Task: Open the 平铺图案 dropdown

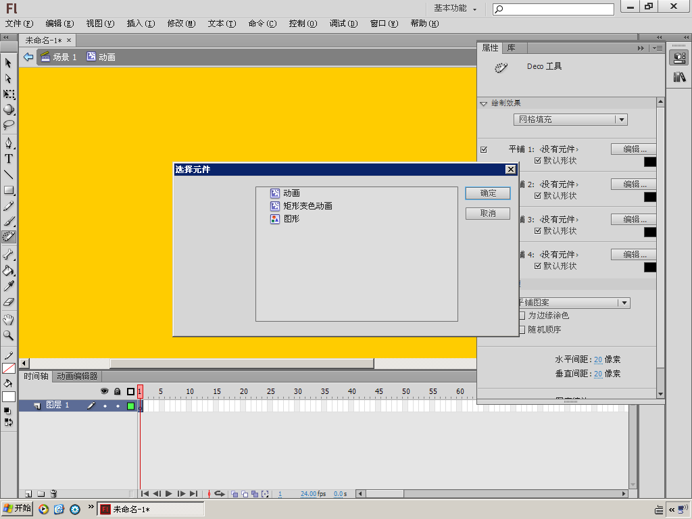Action: click(574, 303)
